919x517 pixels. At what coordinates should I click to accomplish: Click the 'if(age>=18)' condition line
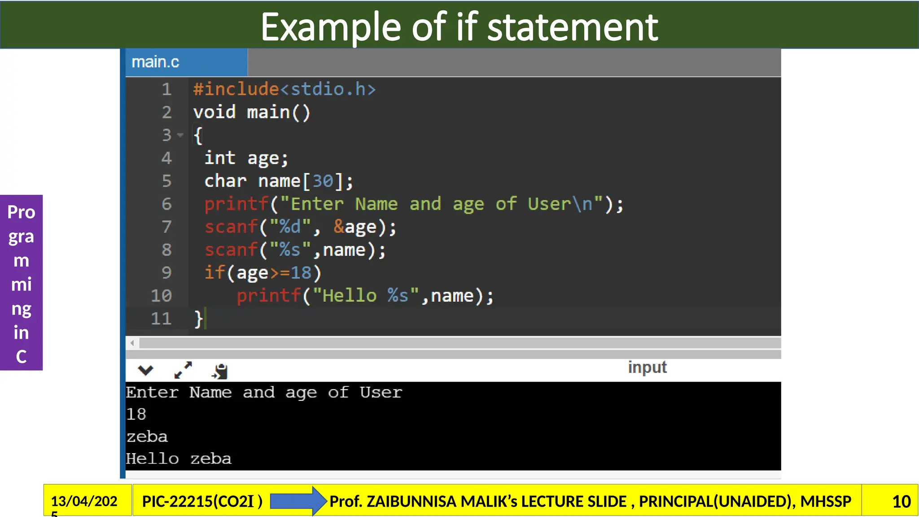coord(263,273)
